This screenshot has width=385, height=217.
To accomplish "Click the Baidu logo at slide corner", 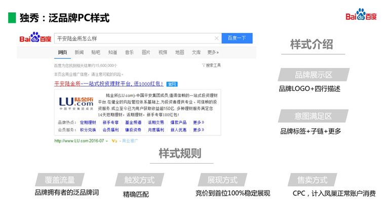I will (361, 15).
